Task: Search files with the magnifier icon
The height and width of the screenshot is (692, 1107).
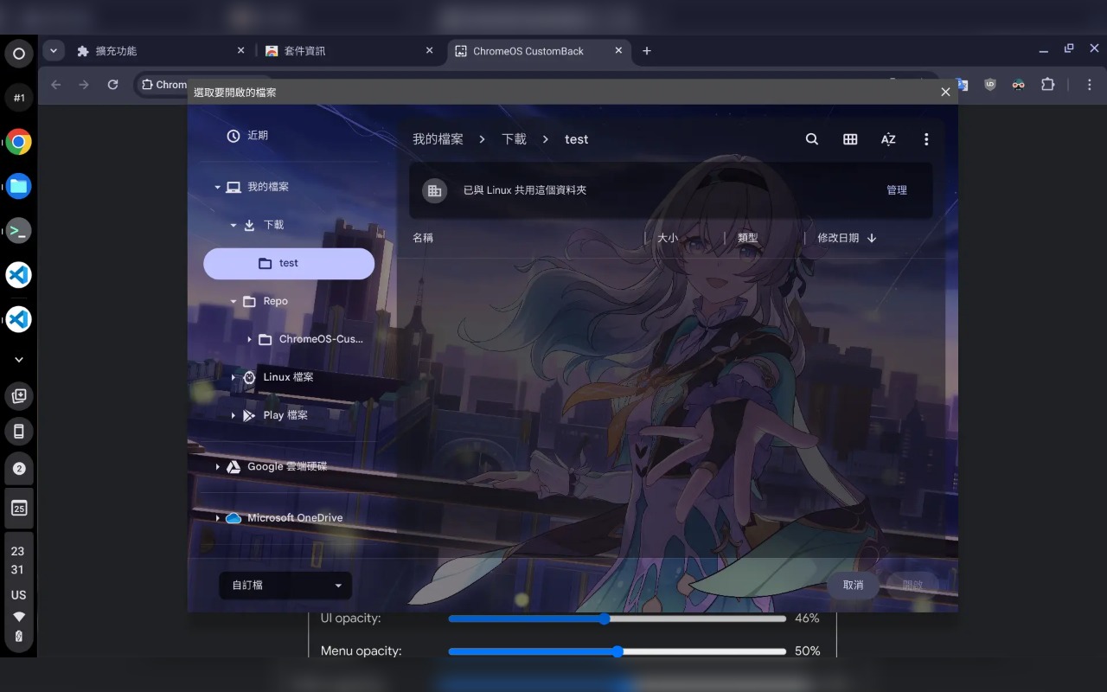Action: point(811,139)
